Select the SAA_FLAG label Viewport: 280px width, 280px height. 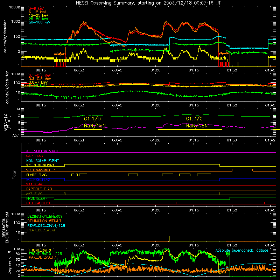point(34,184)
